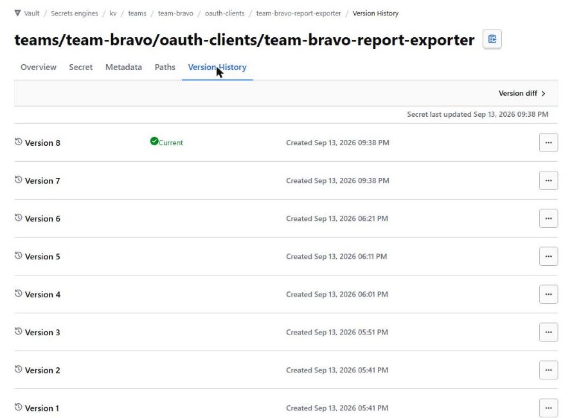The image size is (572, 418).
Task: Click the history icon beside Version 4
Action: tap(18, 293)
